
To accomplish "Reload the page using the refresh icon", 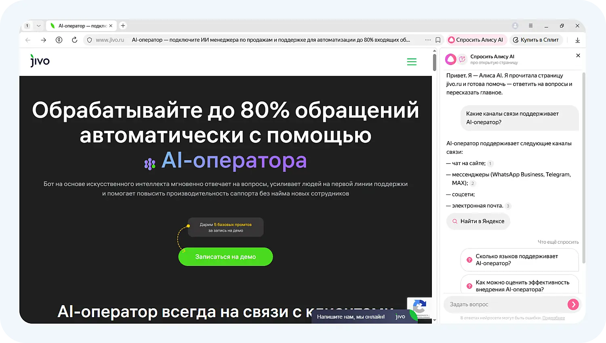I will click(x=74, y=40).
